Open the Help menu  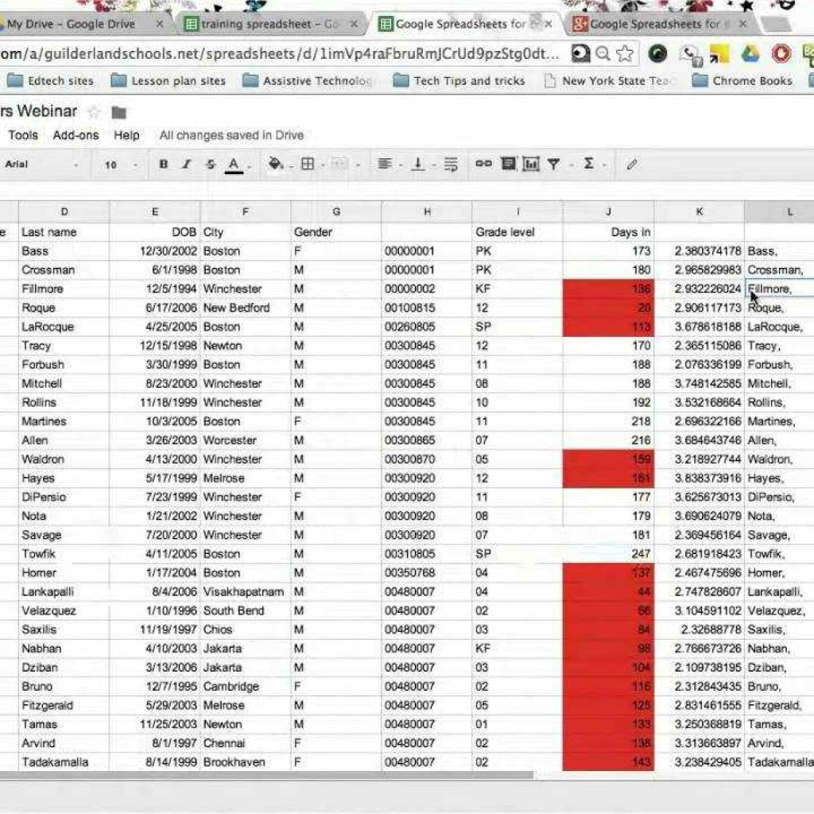click(x=126, y=135)
